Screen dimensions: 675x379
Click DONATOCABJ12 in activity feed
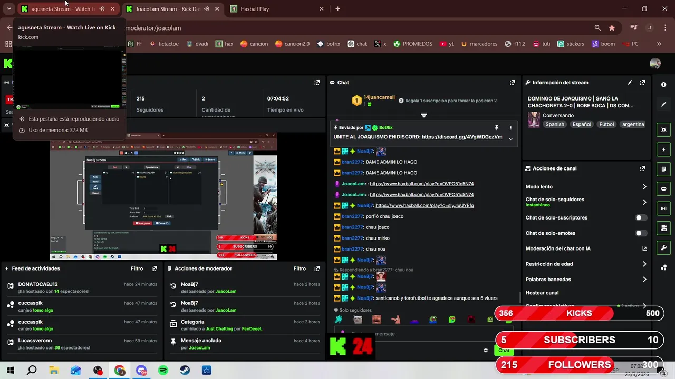(38, 284)
